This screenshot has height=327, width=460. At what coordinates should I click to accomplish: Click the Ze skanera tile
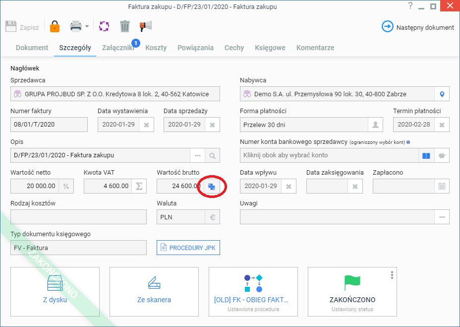pyautogui.click(x=154, y=292)
